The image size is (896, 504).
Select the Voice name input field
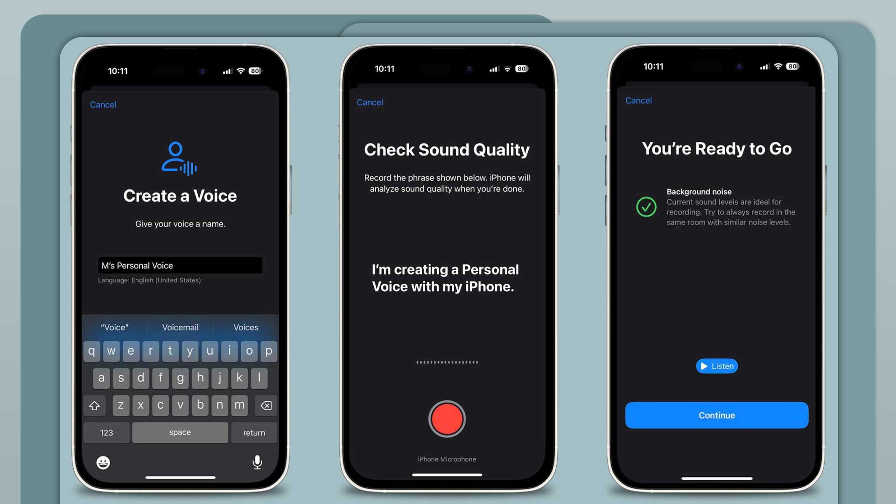(x=180, y=265)
